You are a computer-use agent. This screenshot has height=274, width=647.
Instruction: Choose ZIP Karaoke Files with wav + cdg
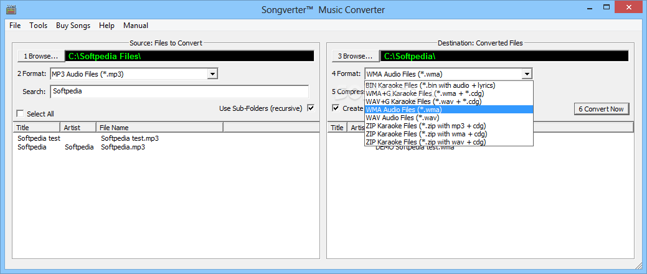(449, 142)
